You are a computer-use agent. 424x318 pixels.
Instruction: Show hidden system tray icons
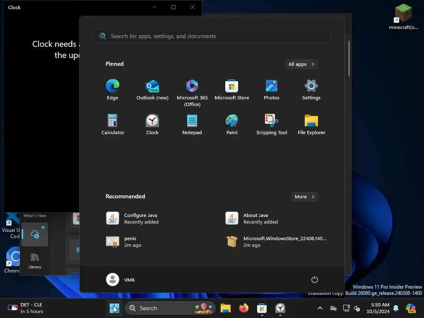click(320, 308)
